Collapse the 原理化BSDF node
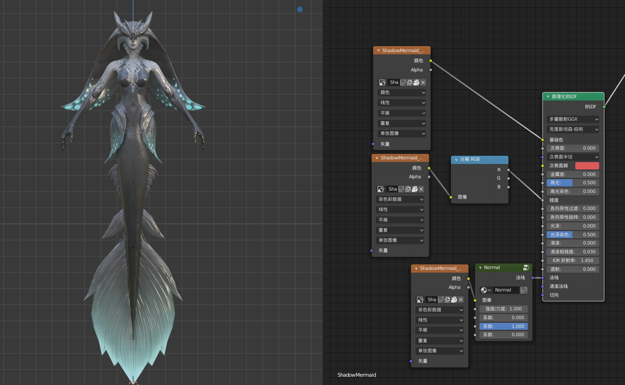 click(548, 97)
